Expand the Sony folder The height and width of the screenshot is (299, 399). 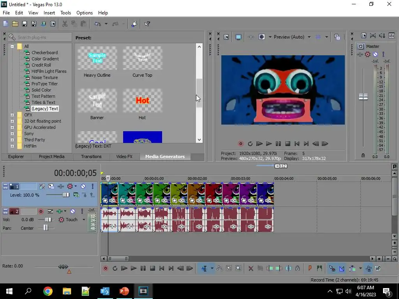click(x=12, y=134)
